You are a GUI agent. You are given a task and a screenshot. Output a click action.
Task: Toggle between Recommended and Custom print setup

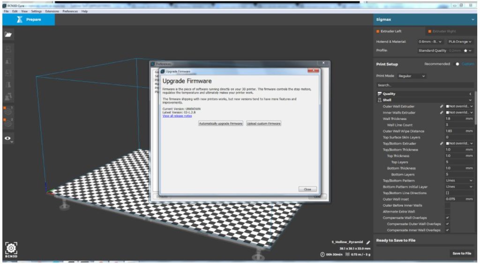click(x=457, y=64)
